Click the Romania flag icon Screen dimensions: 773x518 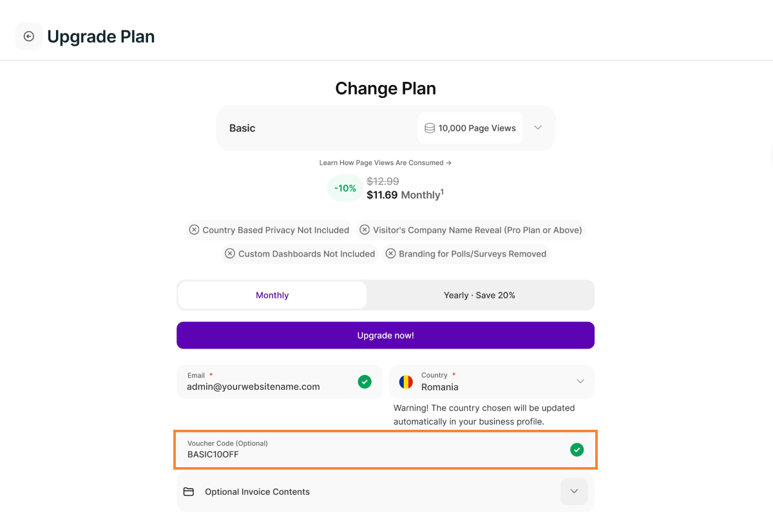[406, 382]
